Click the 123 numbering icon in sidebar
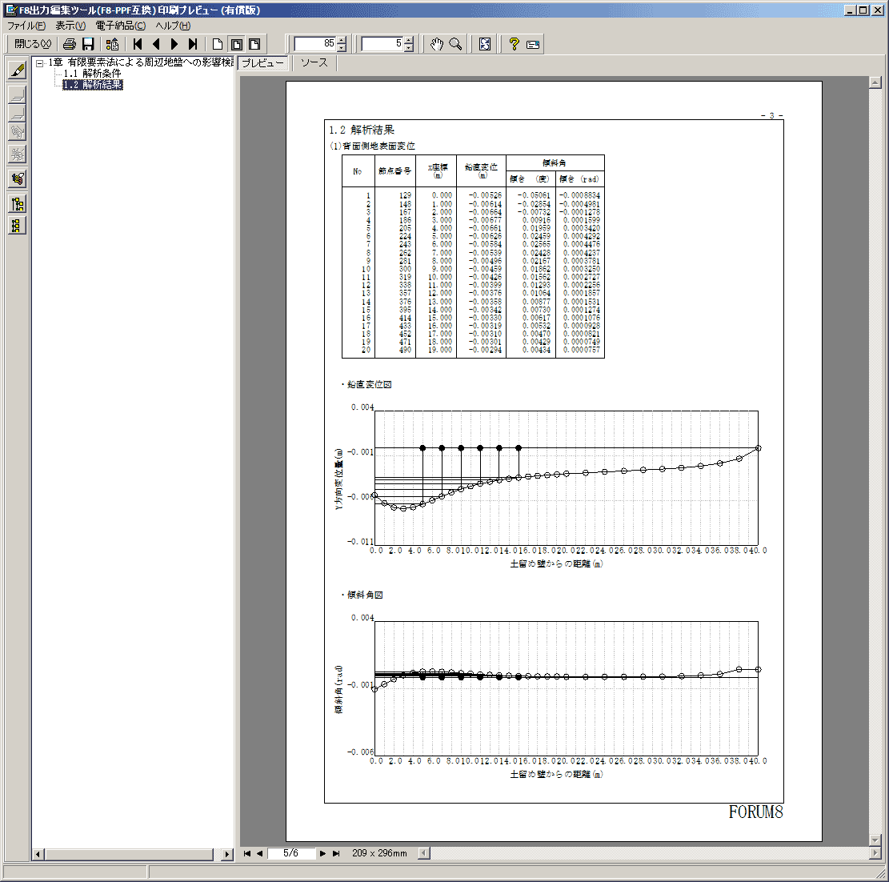Image resolution: width=889 pixels, height=882 pixels. tap(17, 178)
